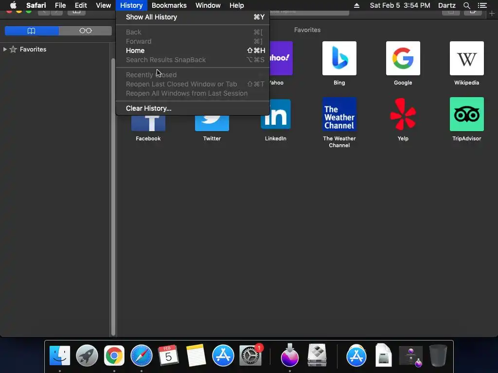Screen dimensions: 498x373
Task: Click the date and time display
Action: click(x=400, y=5)
